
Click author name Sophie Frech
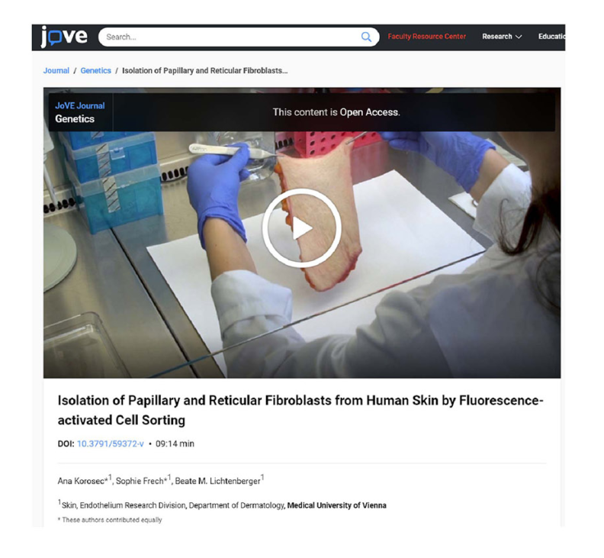140,481
